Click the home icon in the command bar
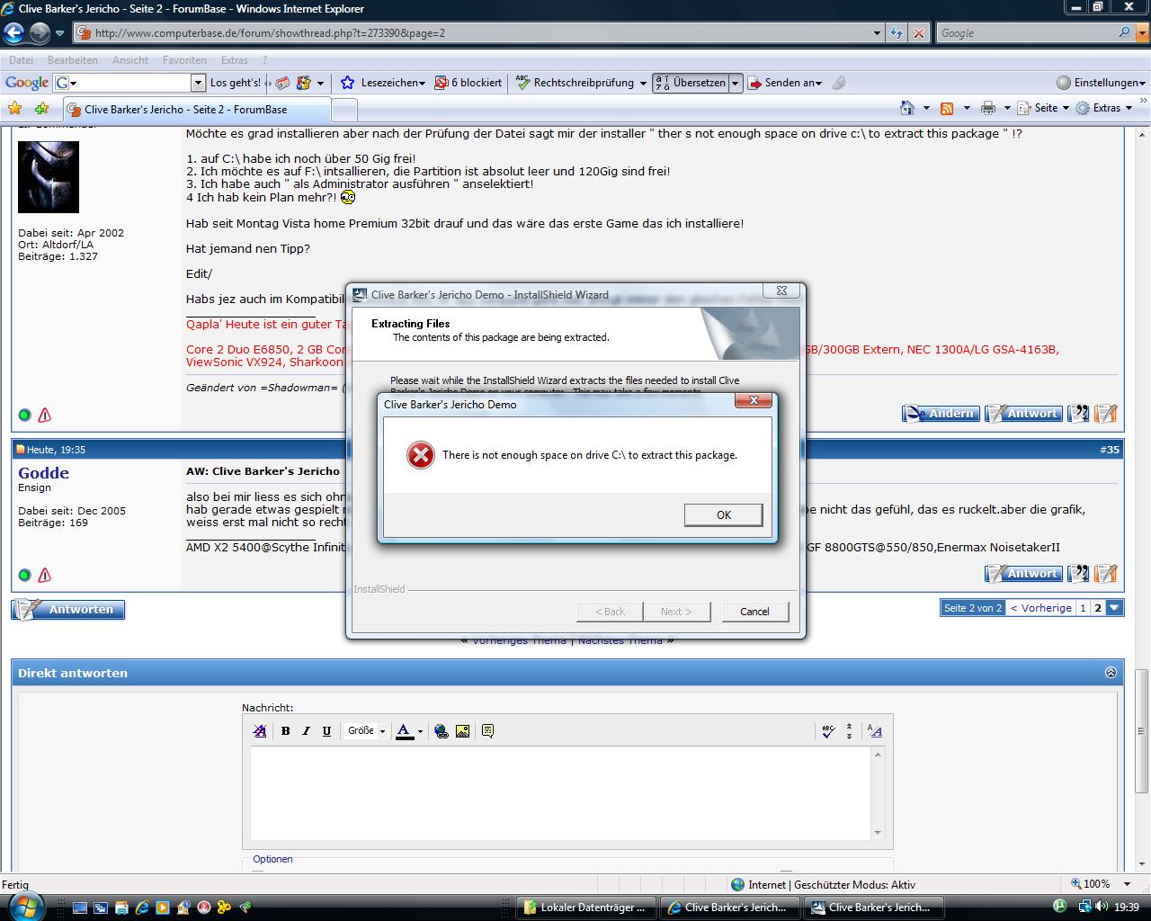This screenshot has width=1151, height=921. point(908,108)
